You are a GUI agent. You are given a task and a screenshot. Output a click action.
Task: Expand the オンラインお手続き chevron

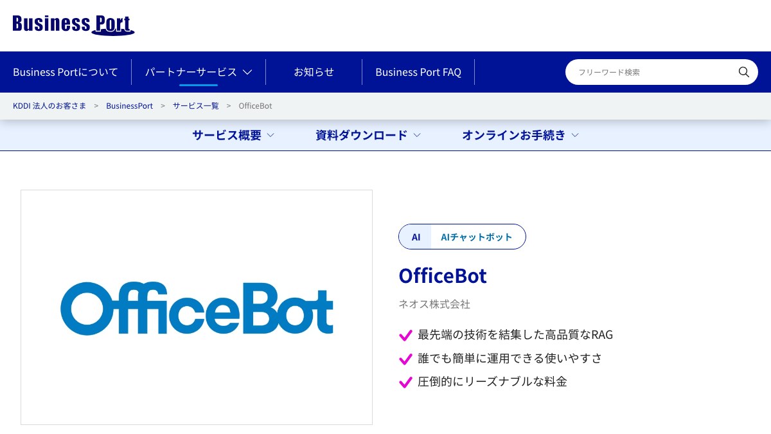click(575, 135)
